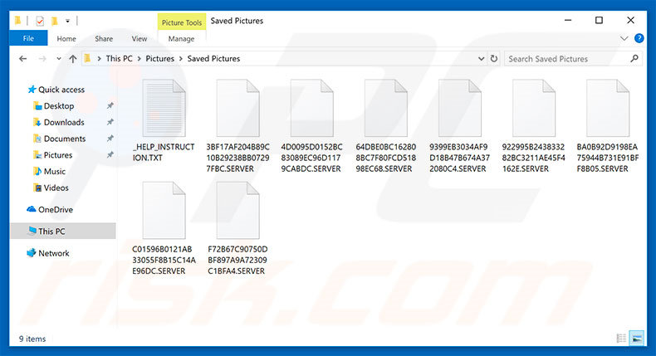Select the 64DBE0BC16280...SERVER file icon
Image resolution: width=656 pixels, height=356 pixels.
tap(386, 109)
